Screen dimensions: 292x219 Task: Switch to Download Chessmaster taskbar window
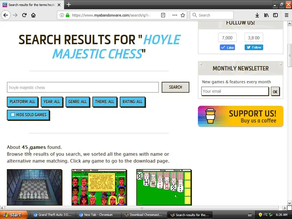point(144,215)
